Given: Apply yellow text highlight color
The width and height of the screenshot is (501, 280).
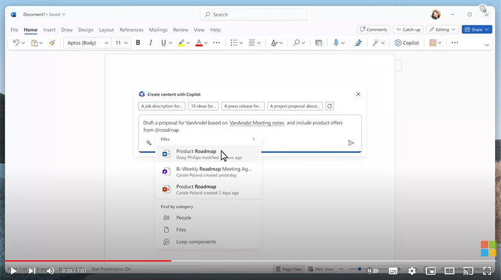Looking at the screenshot, I should pyautogui.click(x=181, y=43).
